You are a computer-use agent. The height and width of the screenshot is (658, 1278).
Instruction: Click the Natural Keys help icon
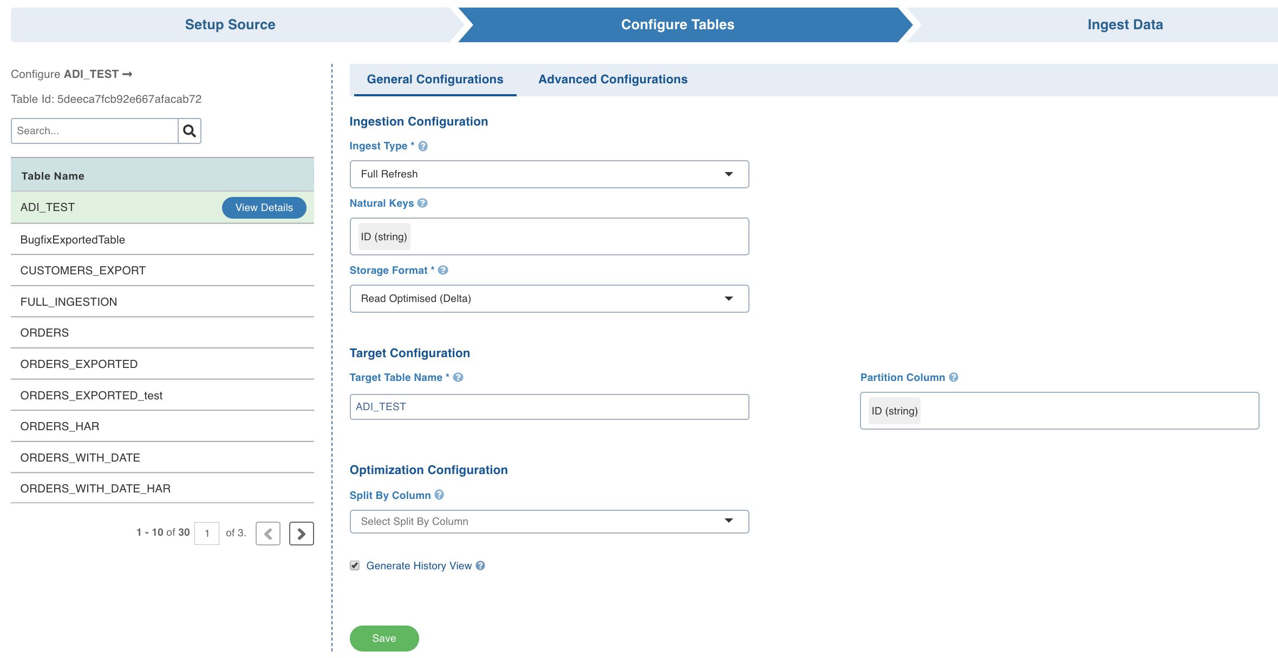(x=423, y=203)
